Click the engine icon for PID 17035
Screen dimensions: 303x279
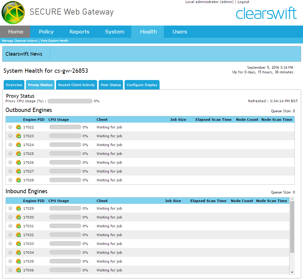click(x=18, y=261)
